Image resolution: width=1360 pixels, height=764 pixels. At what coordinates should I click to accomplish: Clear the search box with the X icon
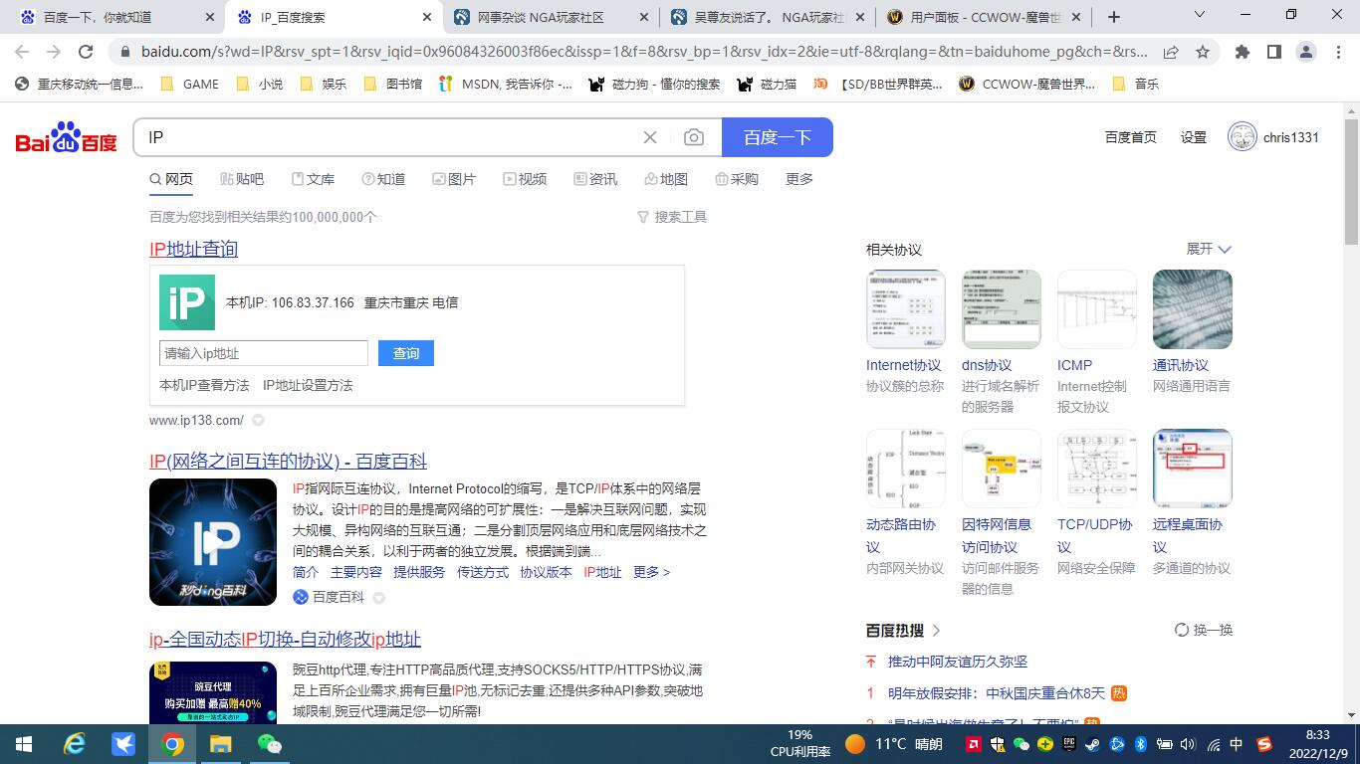click(650, 136)
